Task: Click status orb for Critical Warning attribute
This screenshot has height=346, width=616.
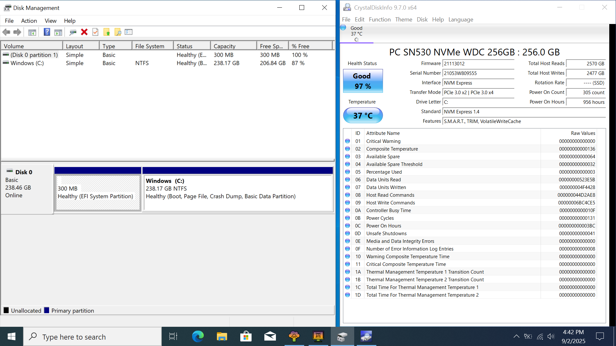Action: pos(347,141)
